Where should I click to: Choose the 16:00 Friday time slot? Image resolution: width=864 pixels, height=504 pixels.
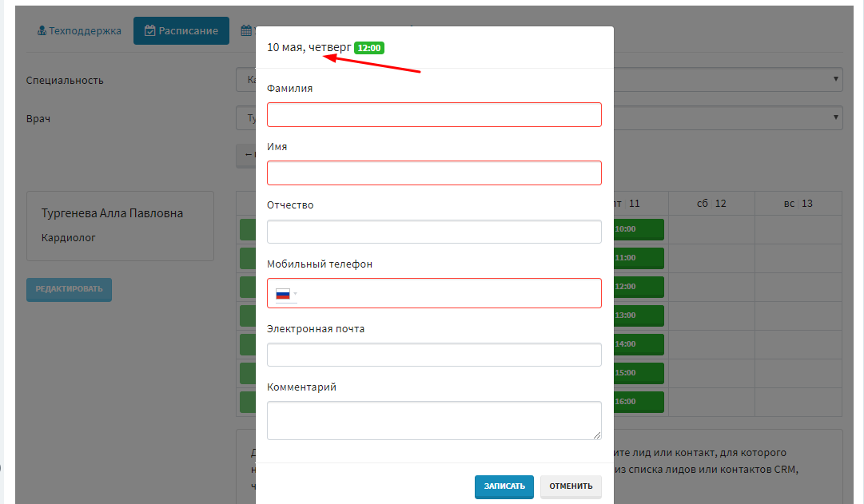point(638,402)
